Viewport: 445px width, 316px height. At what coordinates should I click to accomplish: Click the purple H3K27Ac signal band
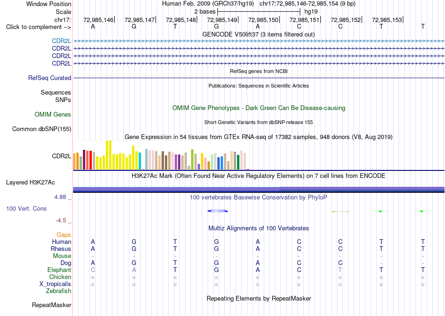[259, 189]
